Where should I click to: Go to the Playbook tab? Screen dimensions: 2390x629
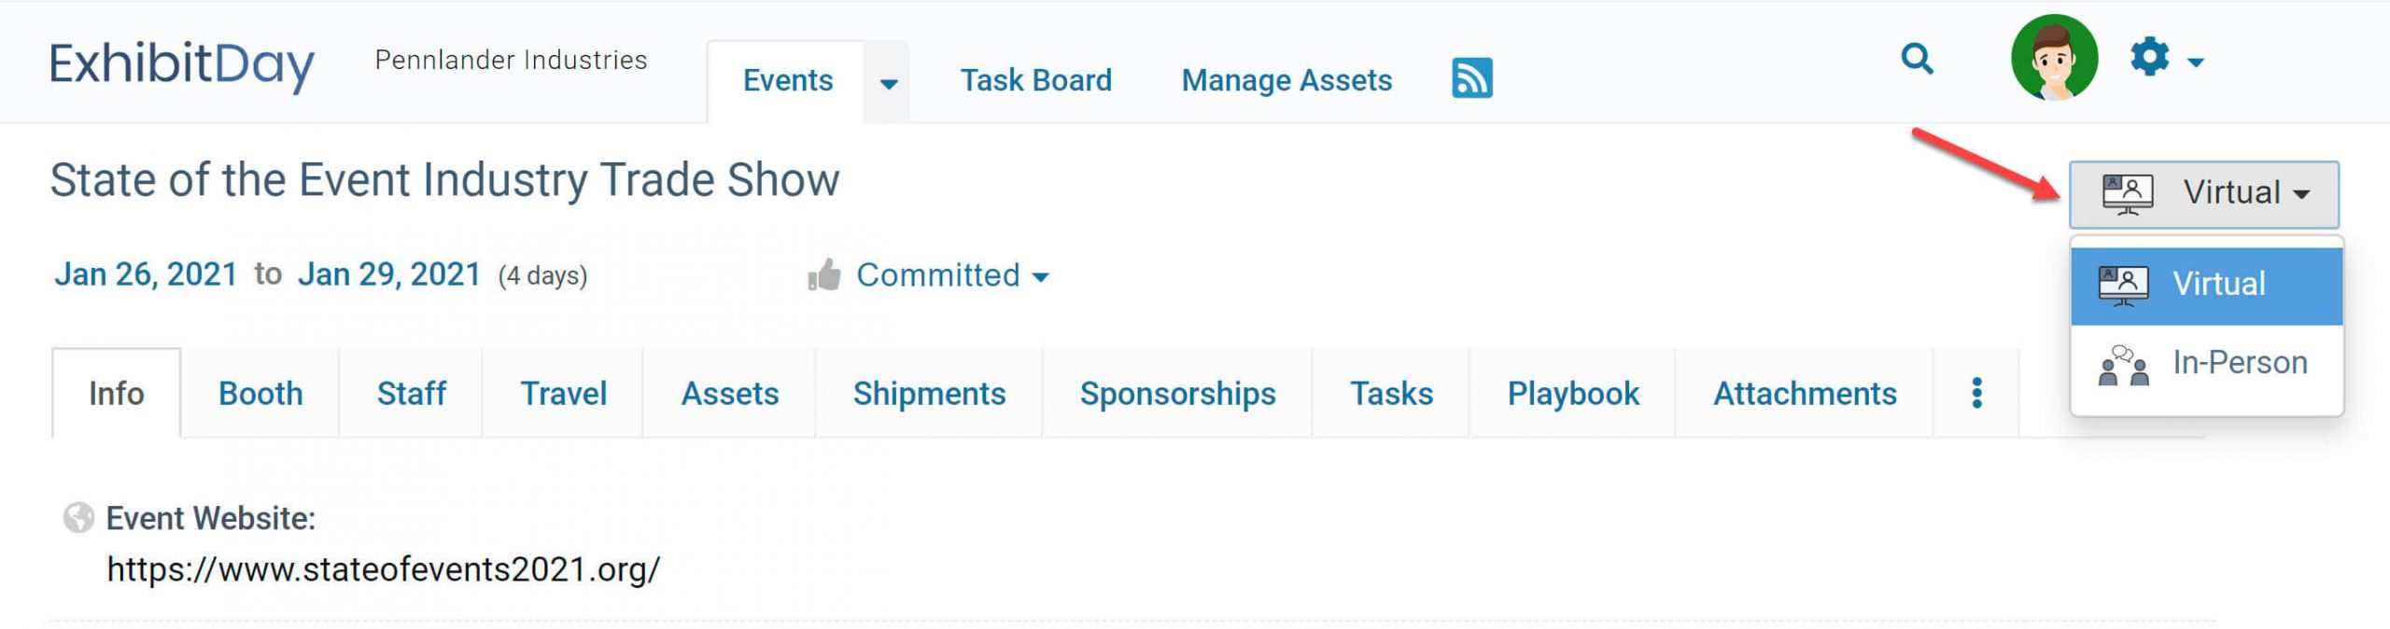coord(1572,394)
